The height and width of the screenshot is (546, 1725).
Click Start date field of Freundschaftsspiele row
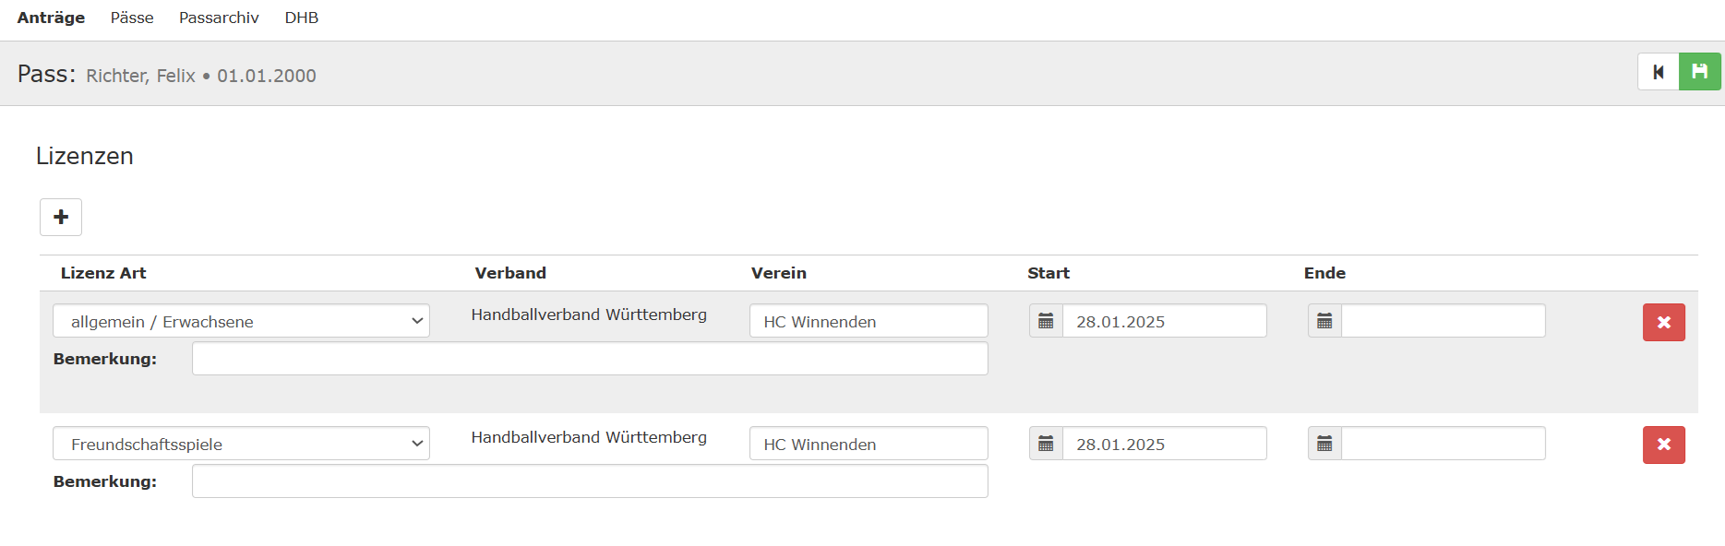pos(1164,444)
